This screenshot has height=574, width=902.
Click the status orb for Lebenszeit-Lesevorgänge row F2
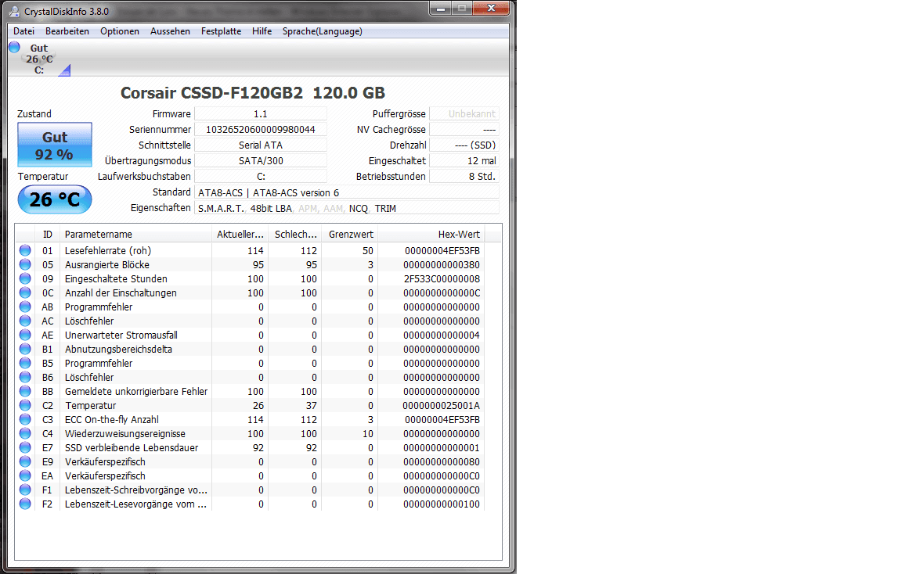pos(25,504)
